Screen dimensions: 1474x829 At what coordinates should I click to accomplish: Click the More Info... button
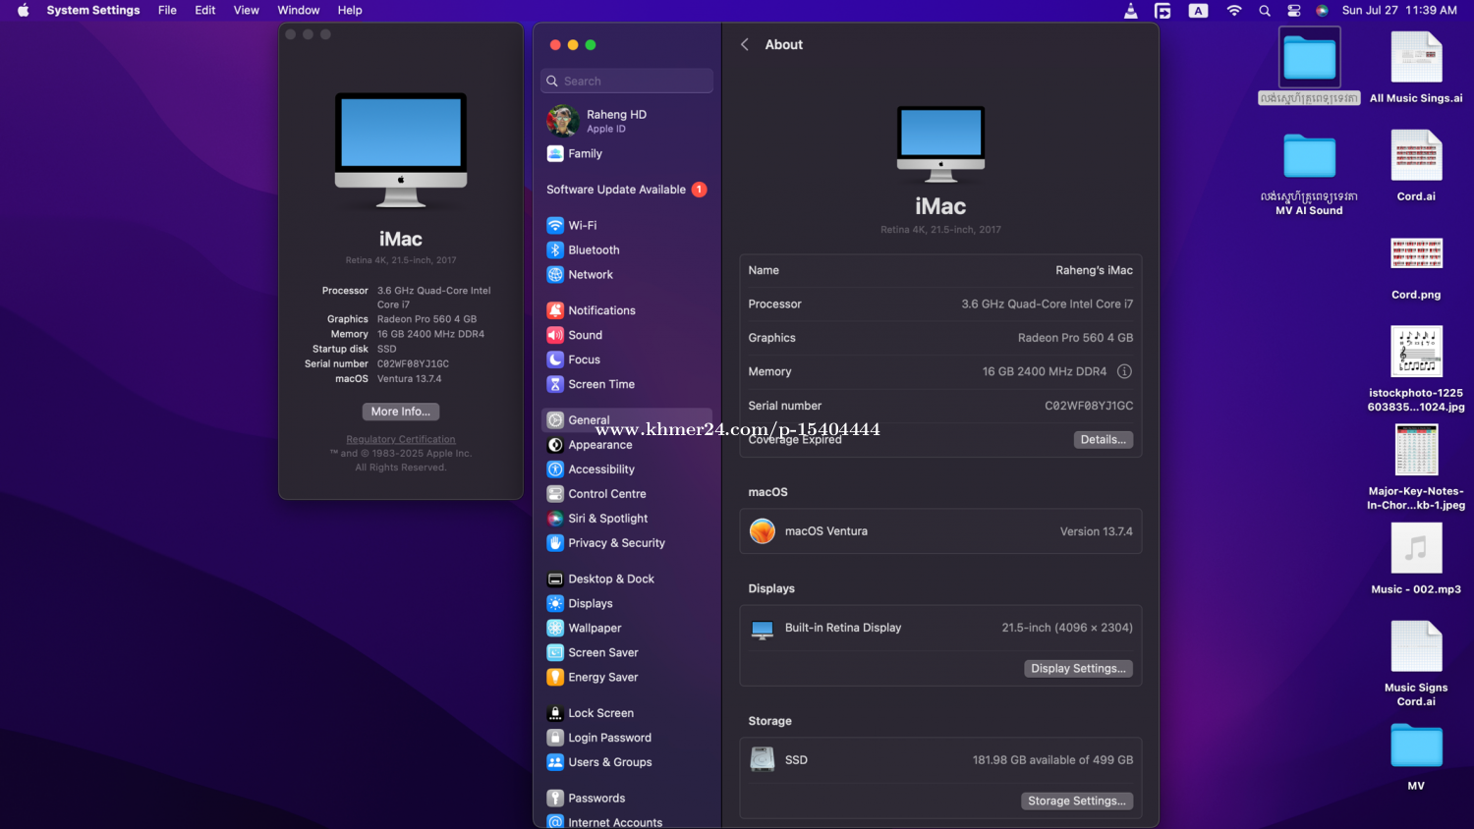[400, 412]
